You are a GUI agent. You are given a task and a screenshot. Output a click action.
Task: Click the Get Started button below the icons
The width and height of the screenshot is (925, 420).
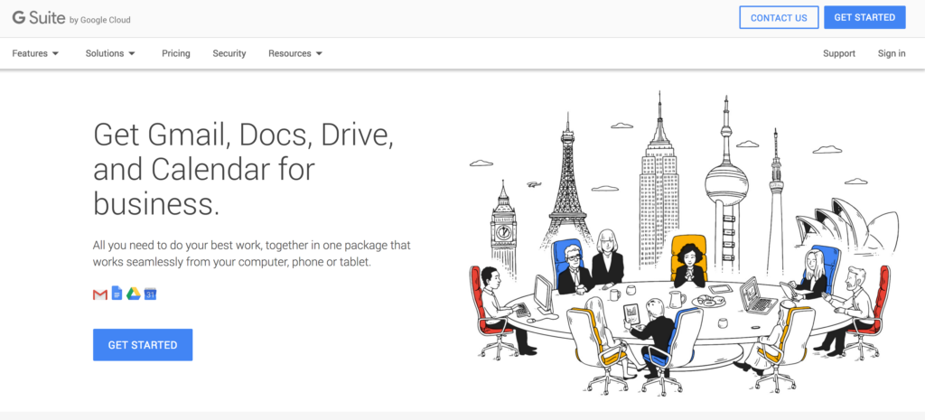point(143,345)
